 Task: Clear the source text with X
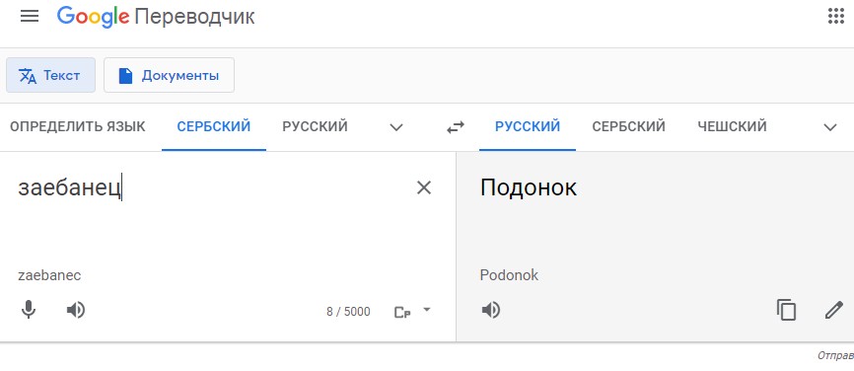point(424,187)
